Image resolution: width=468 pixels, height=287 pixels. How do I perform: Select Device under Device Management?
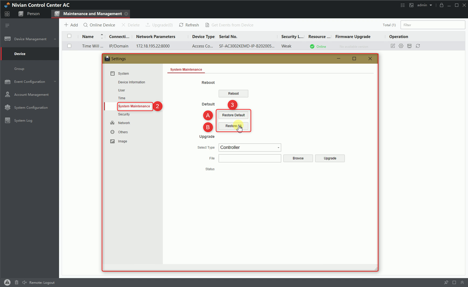tap(30, 54)
